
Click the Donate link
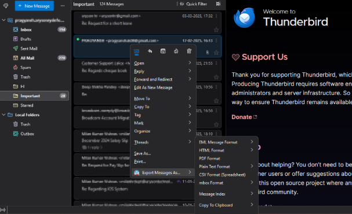pyautogui.click(x=244, y=117)
